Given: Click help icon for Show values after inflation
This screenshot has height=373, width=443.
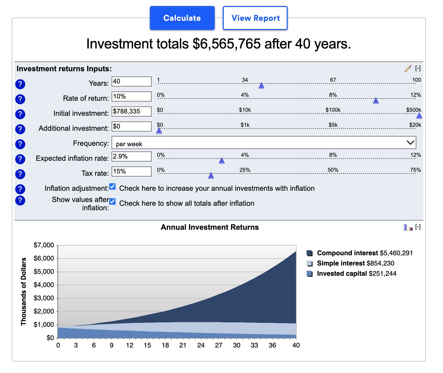Looking at the screenshot, I should [x=20, y=200].
